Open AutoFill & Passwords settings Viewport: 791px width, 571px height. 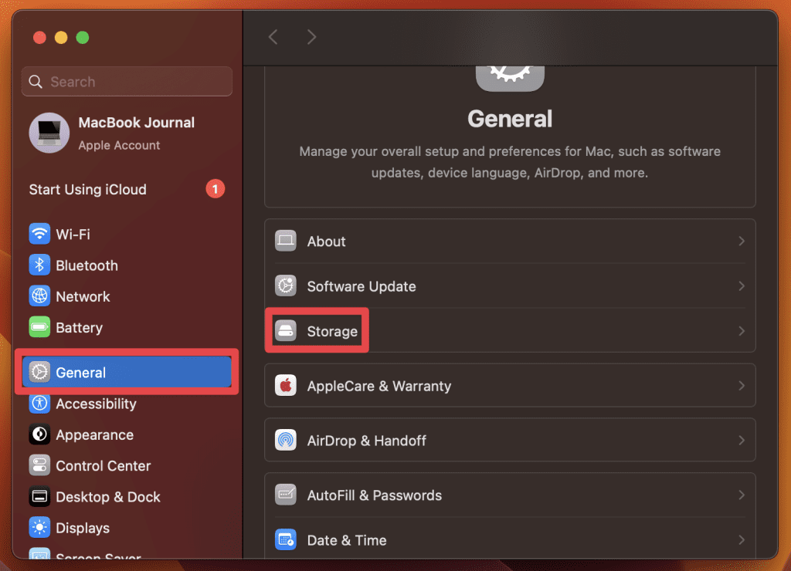click(x=510, y=495)
